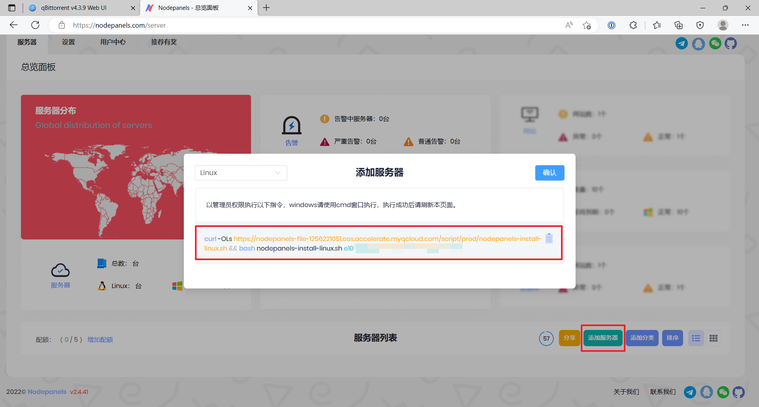The width and height of the screenshot is (759, 407).
Task: Open GitHub icon in the footer
Action: (738, 392)
